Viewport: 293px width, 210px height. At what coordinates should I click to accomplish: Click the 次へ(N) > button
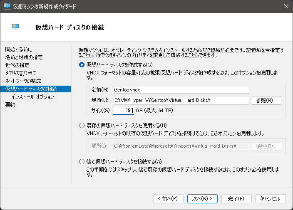(202, 199)
